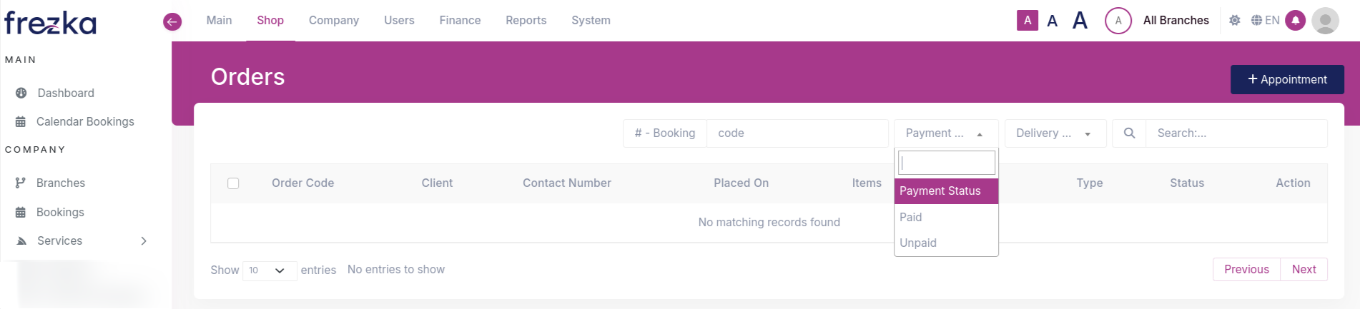The width and height of the screenshot is (1360, 309).
Task: Open the user avatar profile menu
Action: pos(1325,21)
